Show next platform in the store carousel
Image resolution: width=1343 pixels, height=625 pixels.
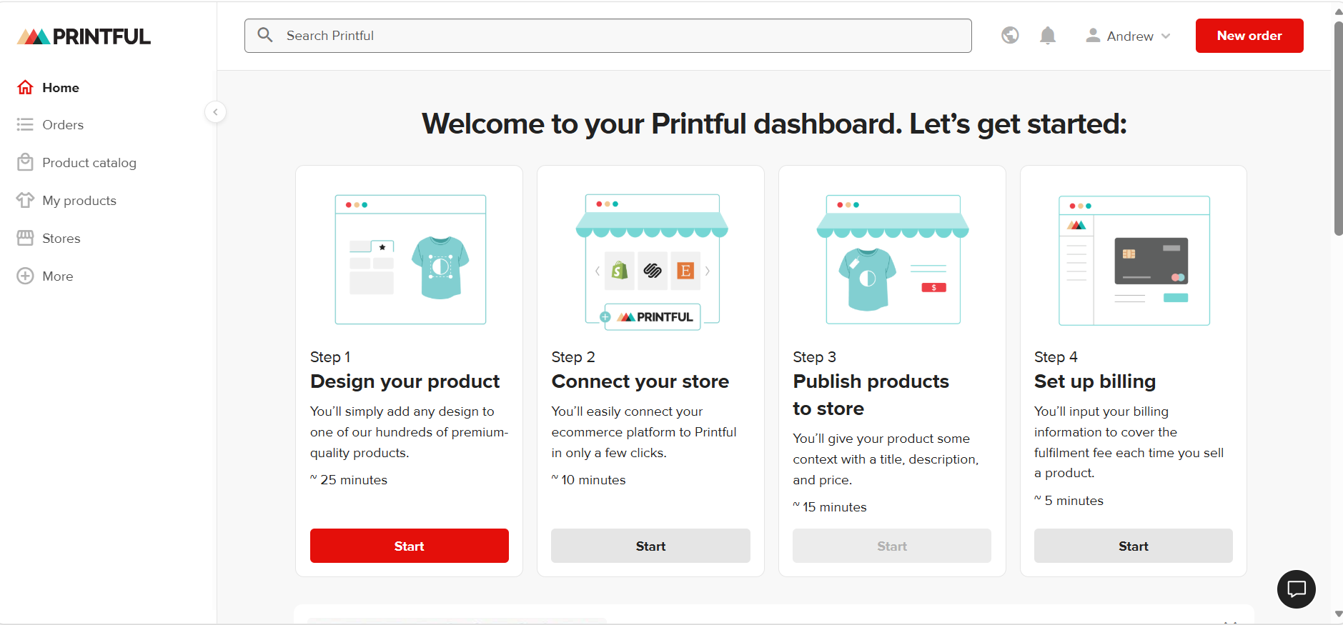tap(708, 271)
